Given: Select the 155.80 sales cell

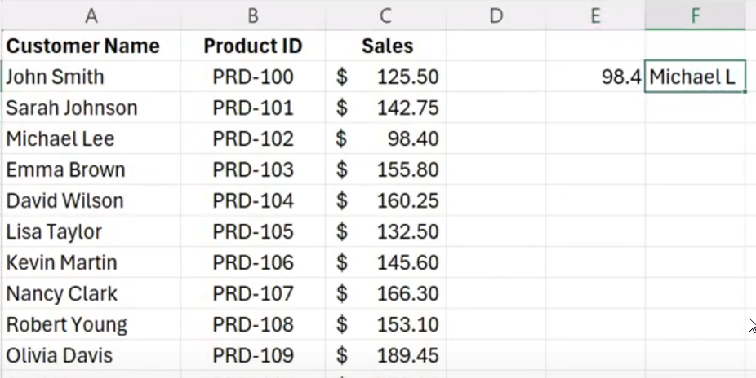Looking at the screenshot, I should (407, 170).
